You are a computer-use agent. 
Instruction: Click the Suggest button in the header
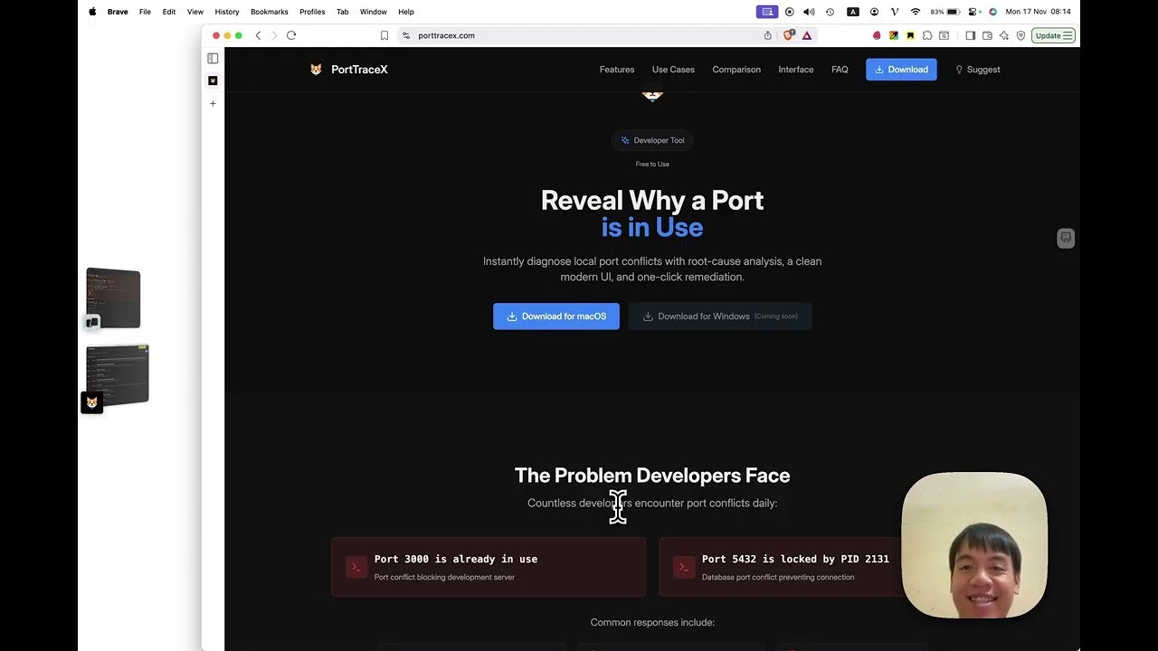[978, 69]
